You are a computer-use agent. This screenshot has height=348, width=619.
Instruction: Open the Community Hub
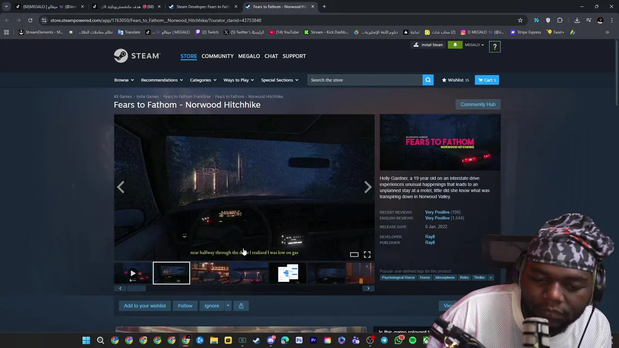[x=478, y=104]
